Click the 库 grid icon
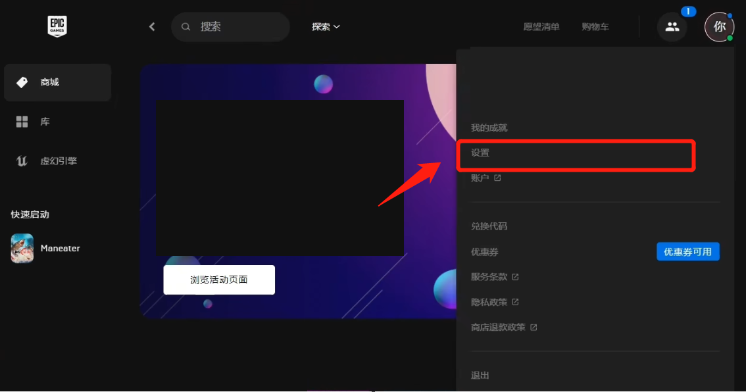This screenshot has height=392, width=746. pyautogui.click(x=22, y=122)
